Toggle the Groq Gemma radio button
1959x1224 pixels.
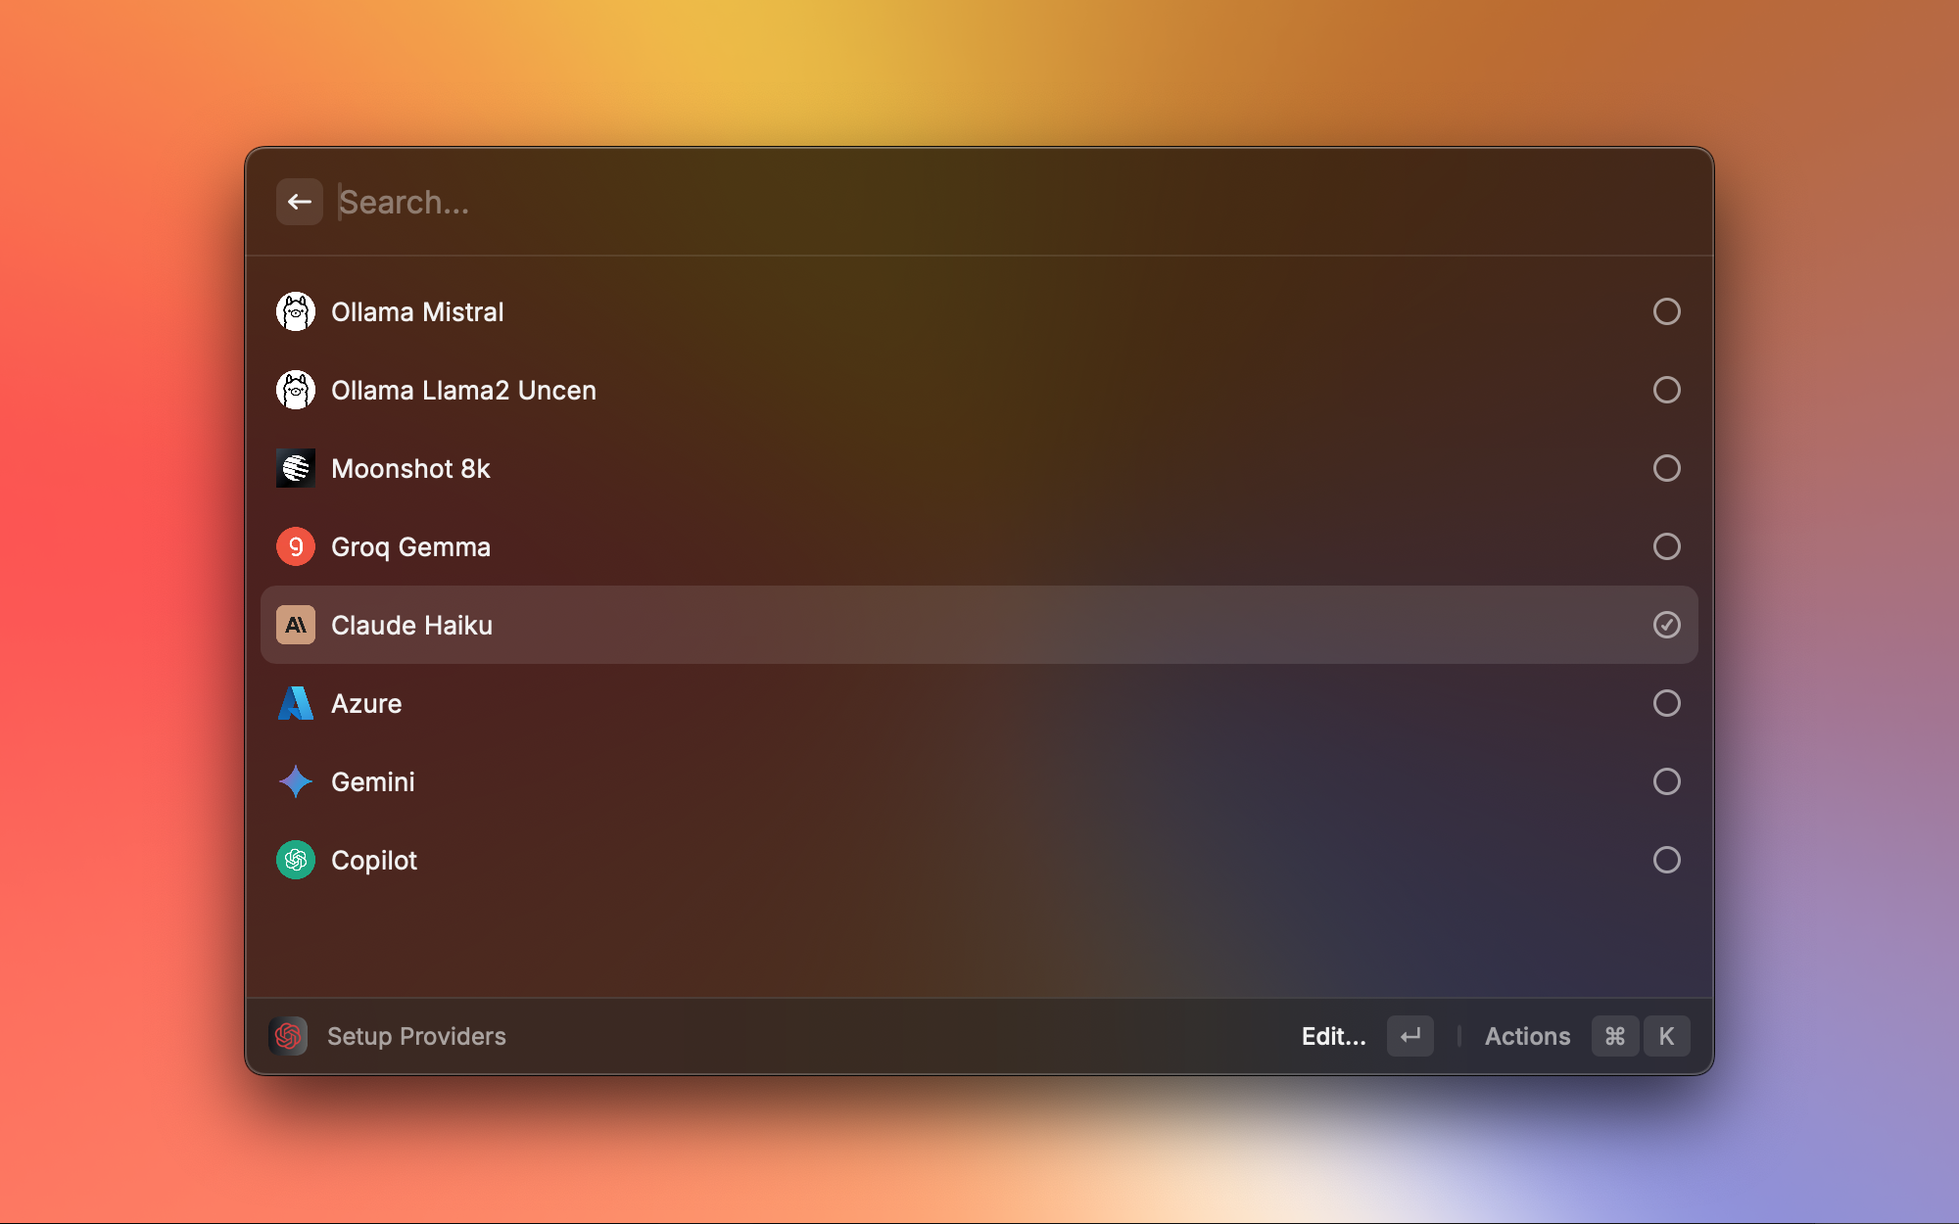click(1667, 545)
